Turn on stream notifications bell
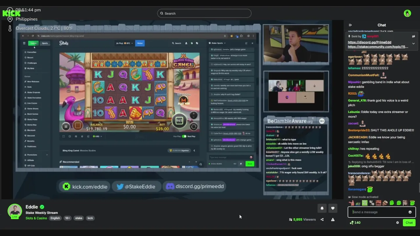 (322, 208)
